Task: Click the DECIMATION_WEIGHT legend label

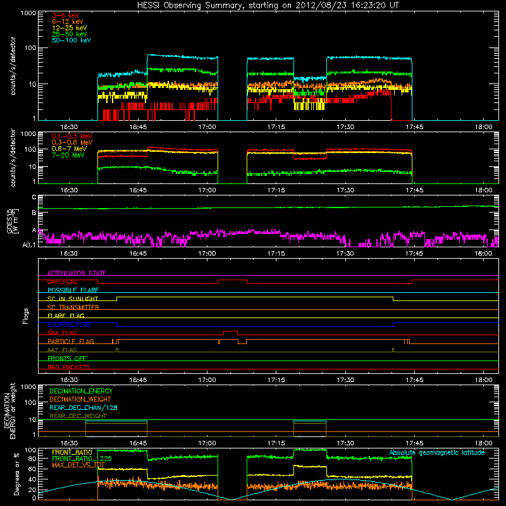Action: tap(80, 399)
